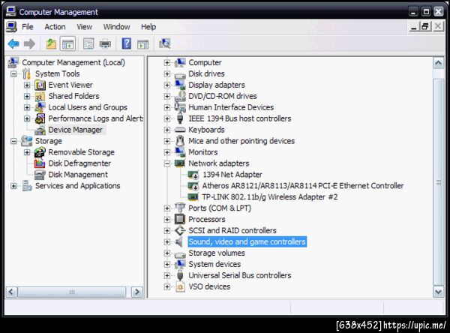The image size is (450, 333).
Task: Select IEEE 1394 Bus host controllers
Action: [x=240, y=118]
